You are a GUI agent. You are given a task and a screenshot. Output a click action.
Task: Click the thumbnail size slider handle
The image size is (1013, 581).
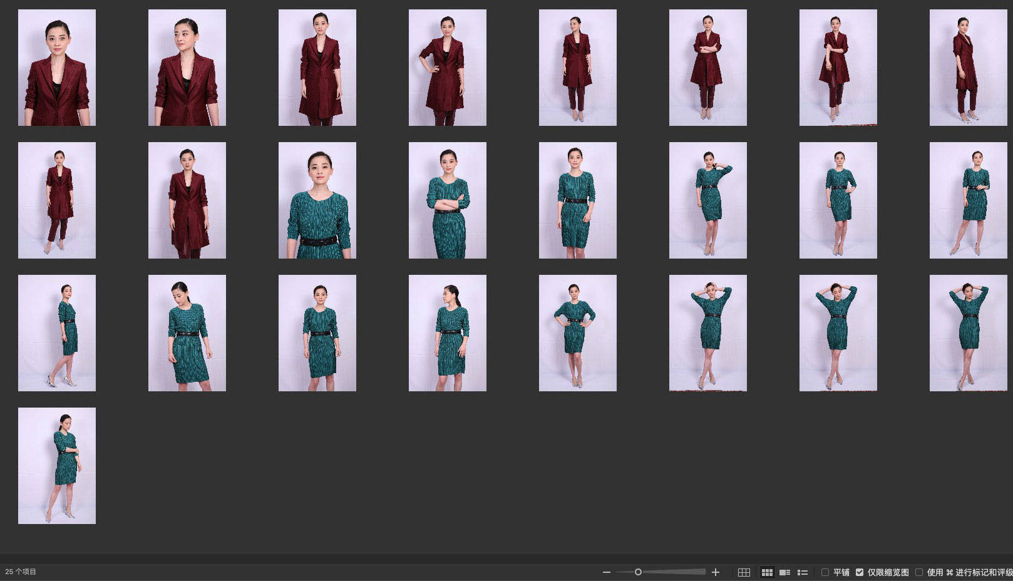(638, 572)
